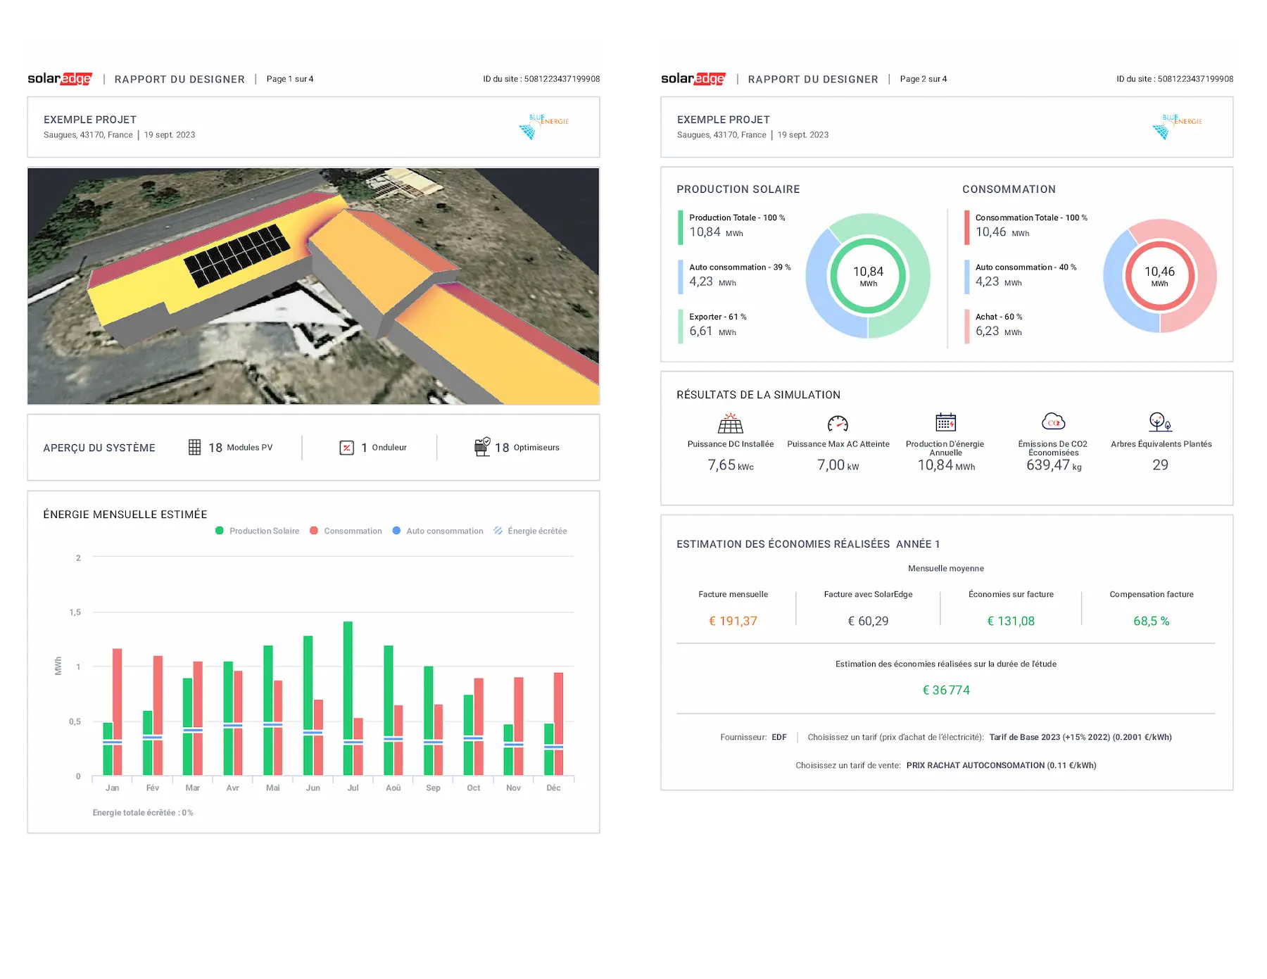Toggle the Consommation legend item in chart
This screenshot has height=979, width=1267.
click(x=346, y=531)
